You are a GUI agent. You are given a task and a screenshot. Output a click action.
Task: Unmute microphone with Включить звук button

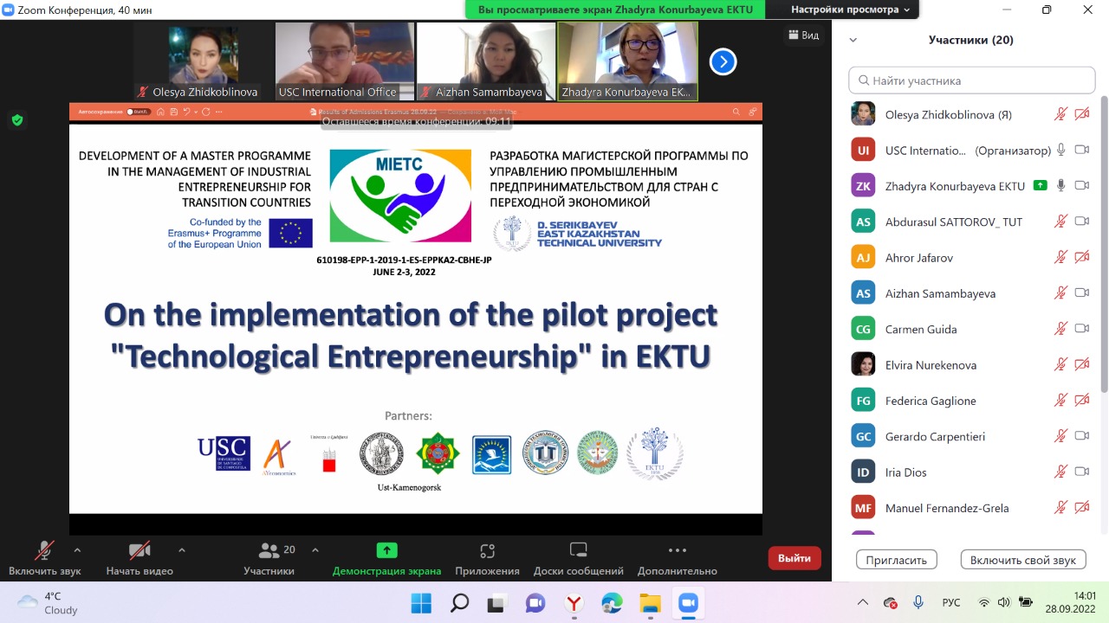[44, 557]
